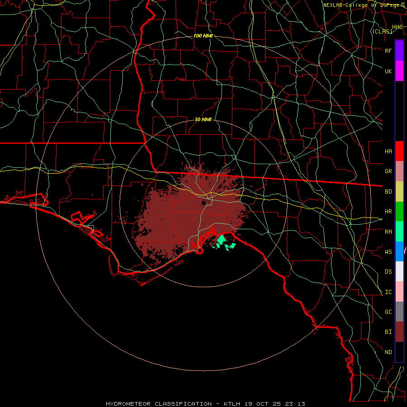Click the "[CLAS]" units label
This screenshot has width=407, height=407.
(x=382, y=31)
